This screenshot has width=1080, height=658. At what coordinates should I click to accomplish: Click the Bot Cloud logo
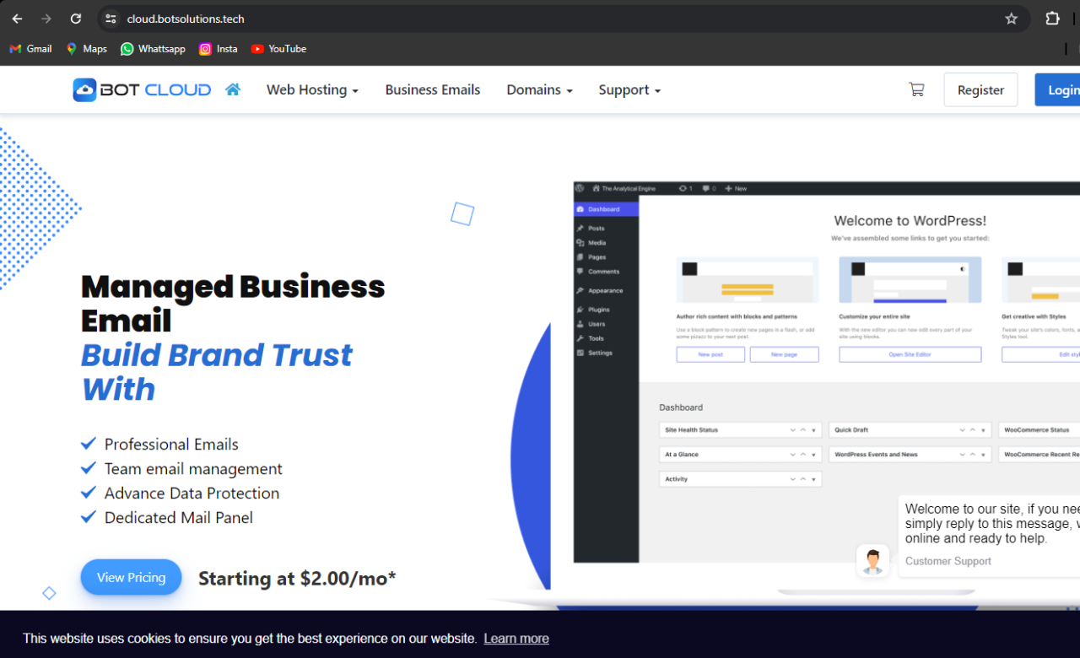[x=142, y=89]
